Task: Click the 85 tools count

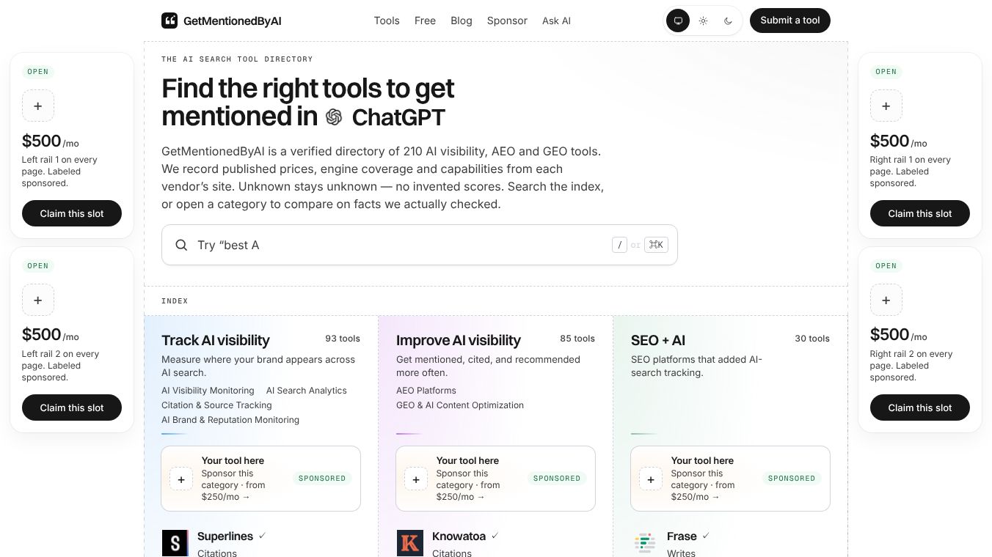Action: point(577,339)
